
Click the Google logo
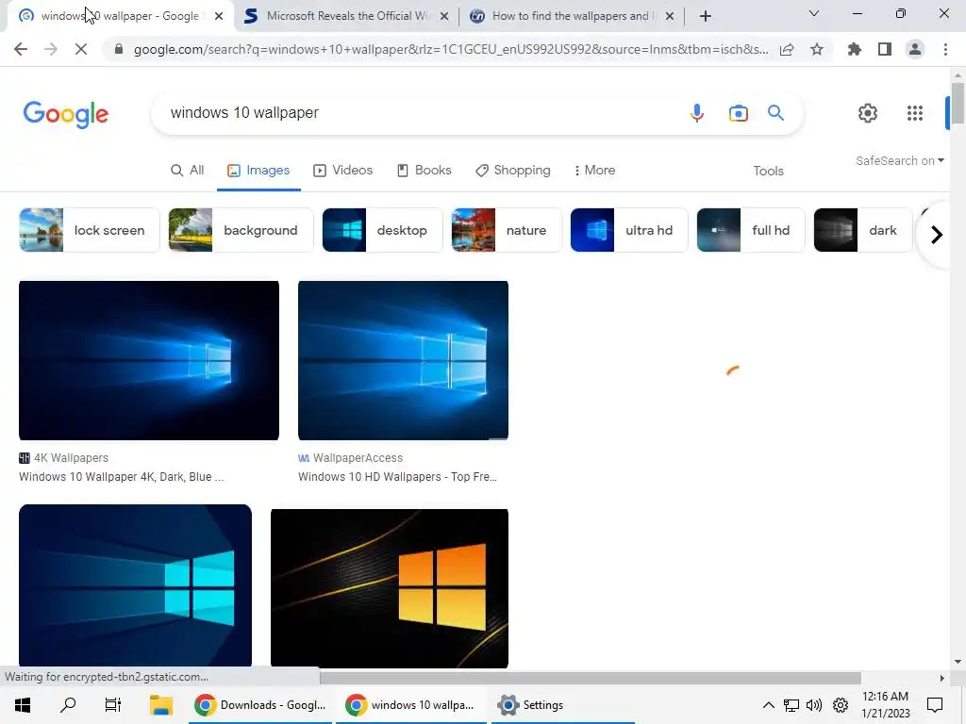click(x=66, y=114)
